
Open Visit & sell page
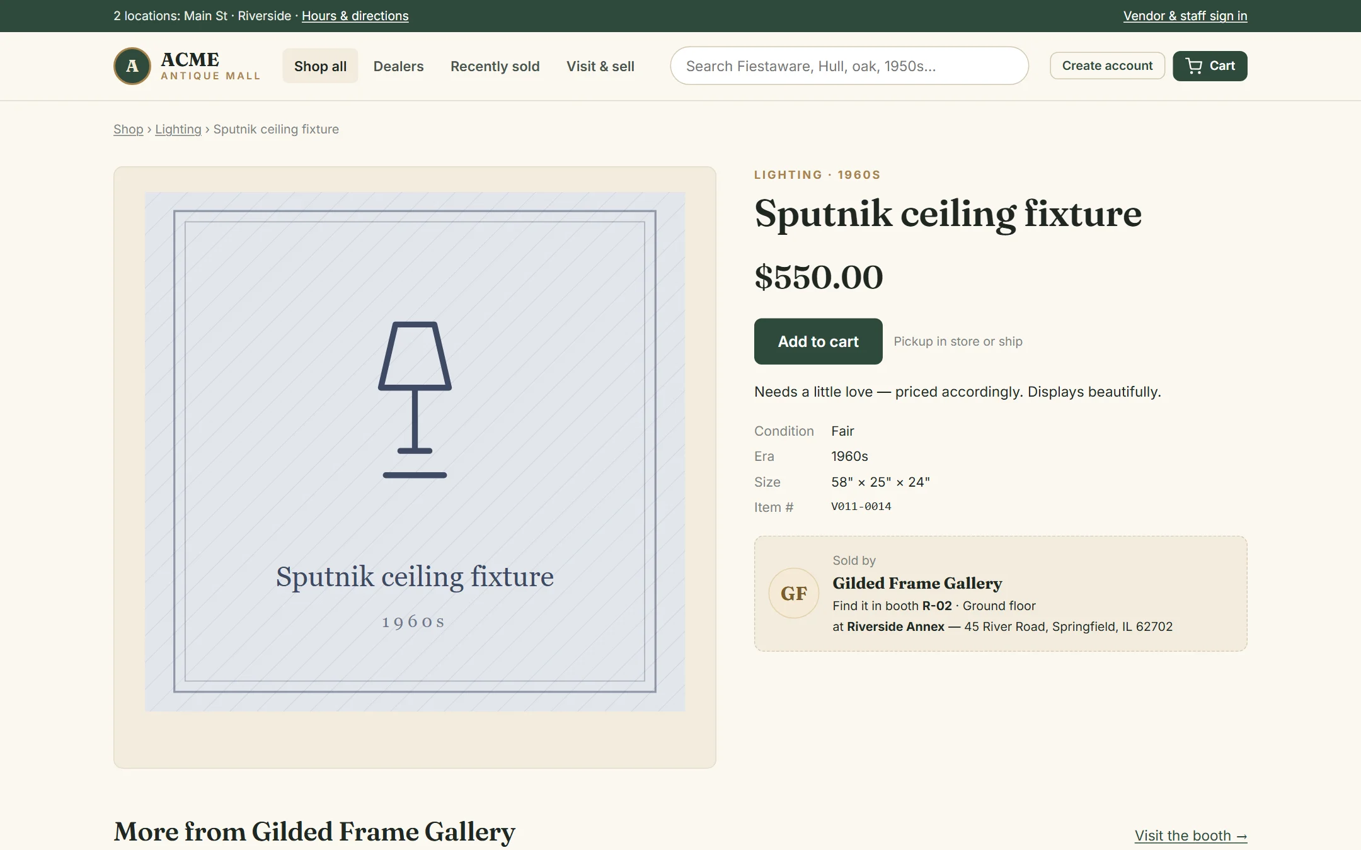pyautogui.click(x=600, y=66)
